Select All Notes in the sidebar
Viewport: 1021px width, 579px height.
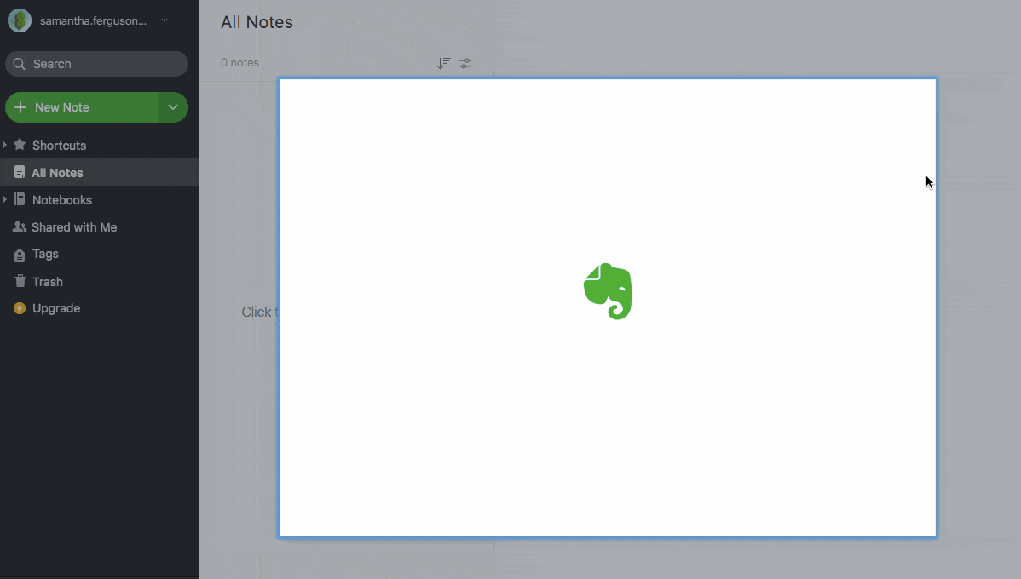click(x=57, y=173)
